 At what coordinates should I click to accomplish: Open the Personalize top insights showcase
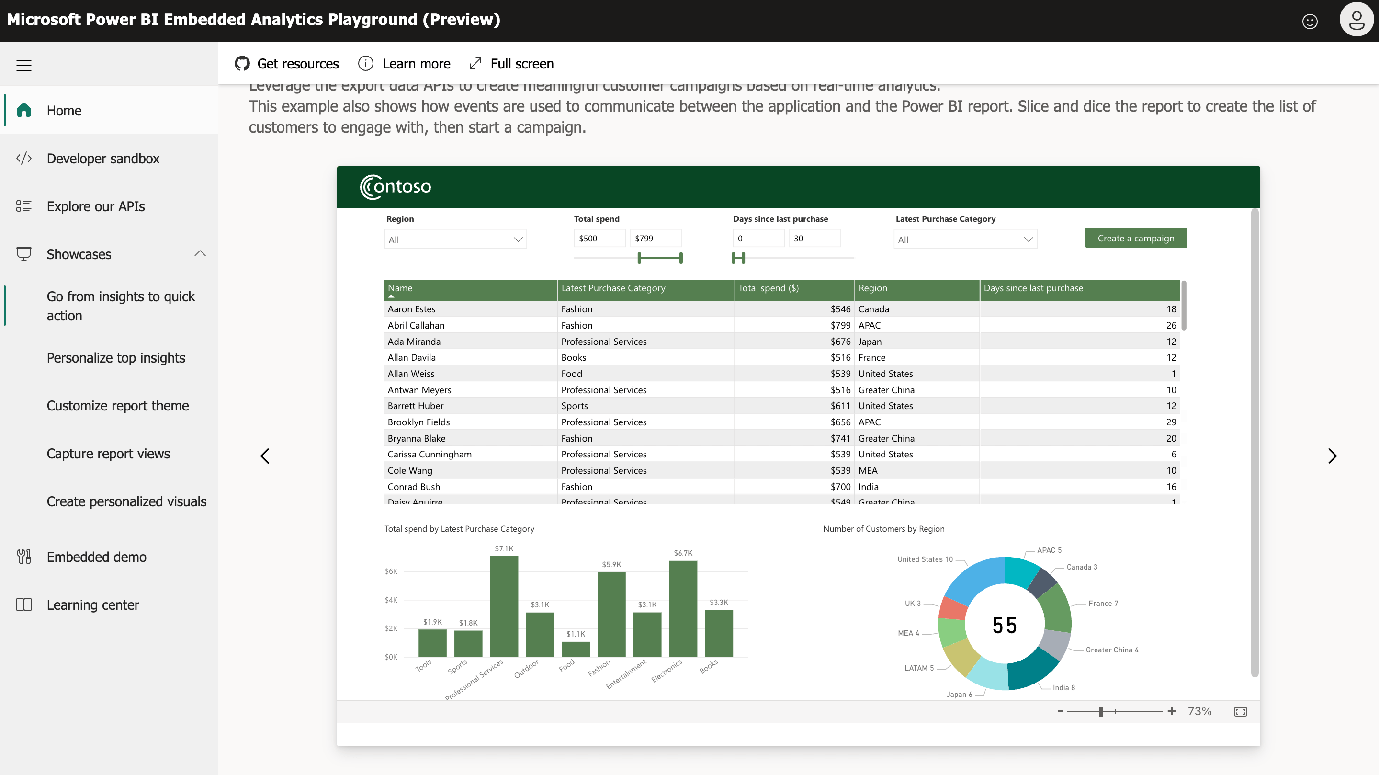pyautogui.click(x=115, y=357)
